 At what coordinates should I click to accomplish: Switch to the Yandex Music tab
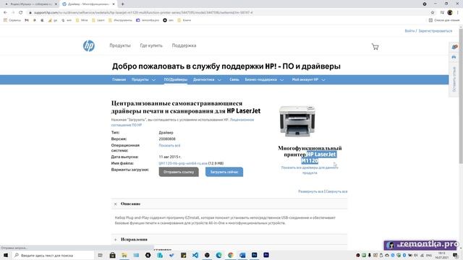(30, 4)
